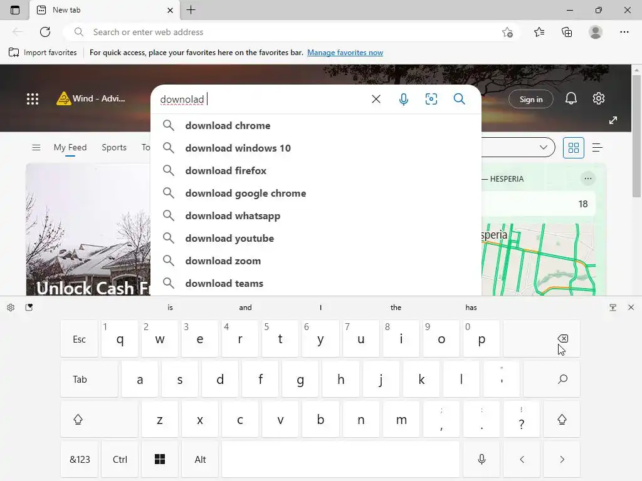Select suggestion download whatsapp
This screenshot has width=642, height=481.
pyautogui.click(x=316, y=215)
